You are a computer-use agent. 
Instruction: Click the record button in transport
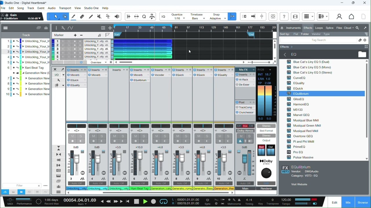click(x=154, y=202)
